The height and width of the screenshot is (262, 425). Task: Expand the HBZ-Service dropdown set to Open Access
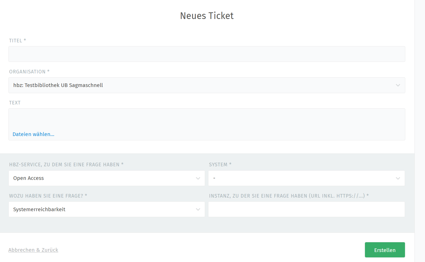(103, 178)
